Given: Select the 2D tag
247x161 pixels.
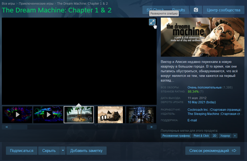Looking at the screenshot, I should [x=214, y=136].
